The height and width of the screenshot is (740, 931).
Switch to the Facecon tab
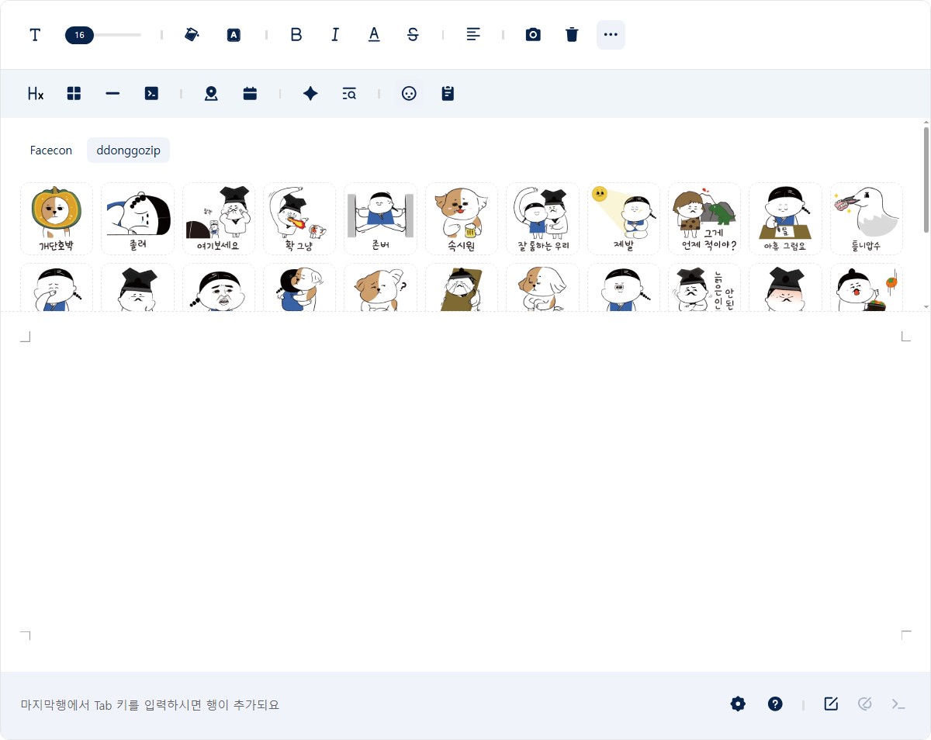pyautogui.click(x=51, y=150)
